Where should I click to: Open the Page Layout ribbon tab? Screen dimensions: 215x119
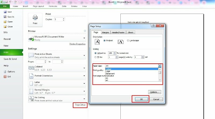tap(38, 6)
